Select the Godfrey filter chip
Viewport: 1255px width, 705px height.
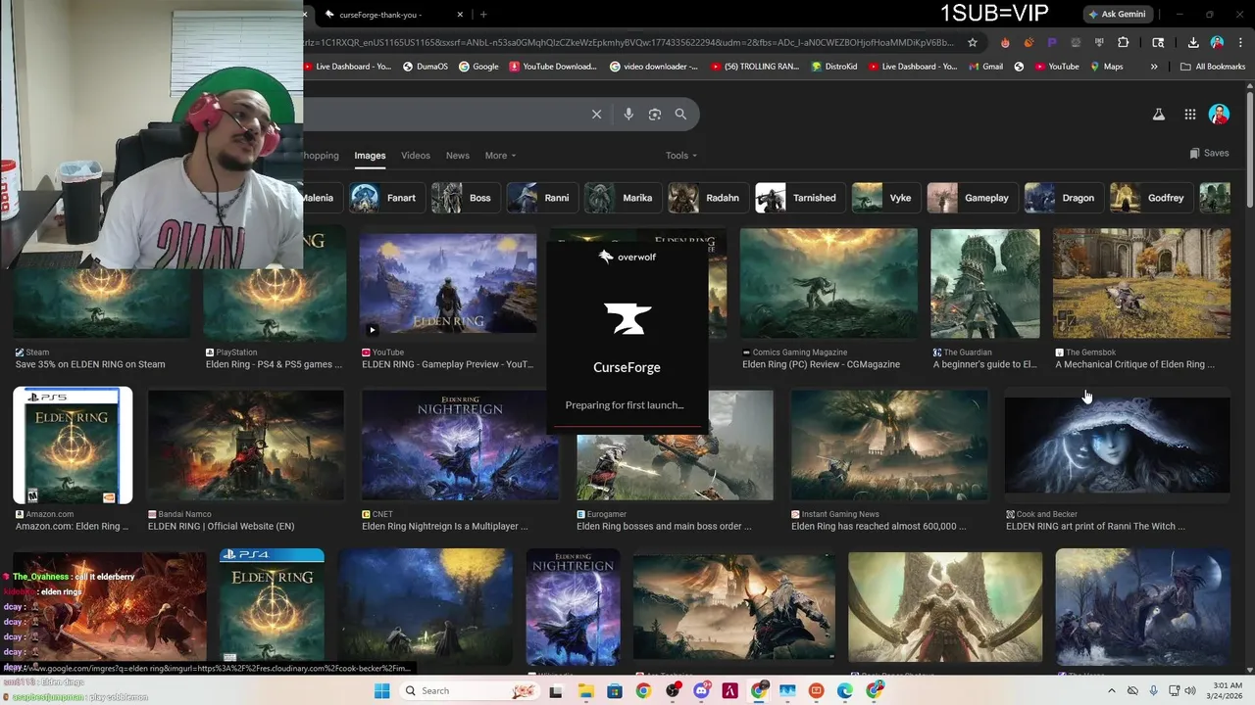click(x=1150, y=198)
